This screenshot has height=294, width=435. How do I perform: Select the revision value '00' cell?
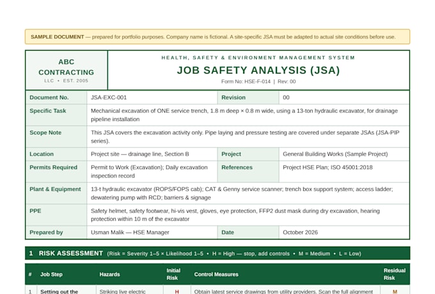point(344,97)
